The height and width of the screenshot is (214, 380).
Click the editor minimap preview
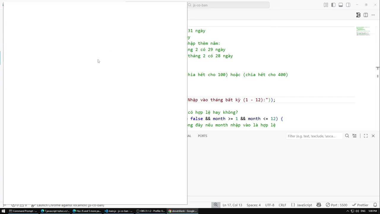(x=363, y=31)
